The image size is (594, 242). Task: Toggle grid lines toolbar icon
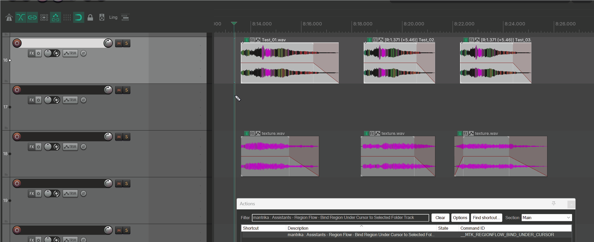point(67,17)
